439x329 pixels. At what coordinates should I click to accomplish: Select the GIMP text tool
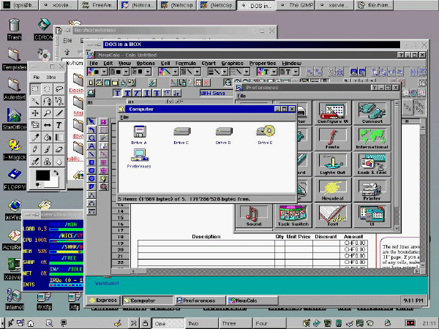tap(59, 125)
